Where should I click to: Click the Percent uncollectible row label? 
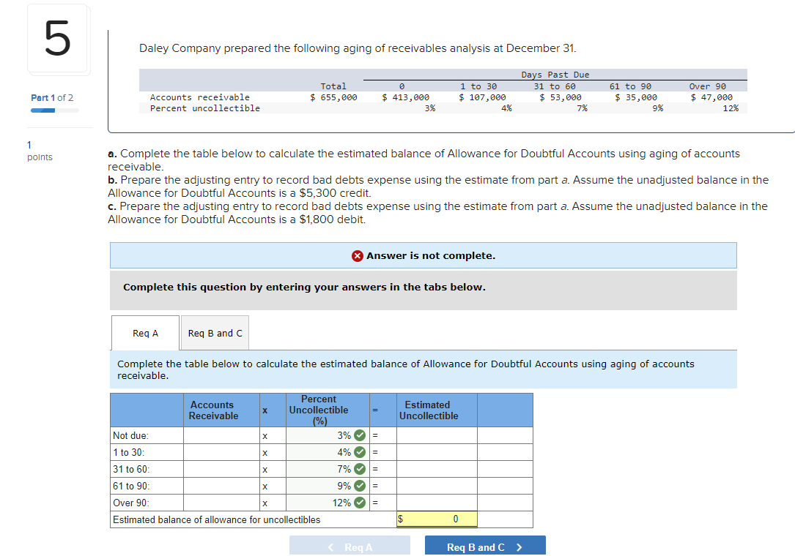click(205, 108)
